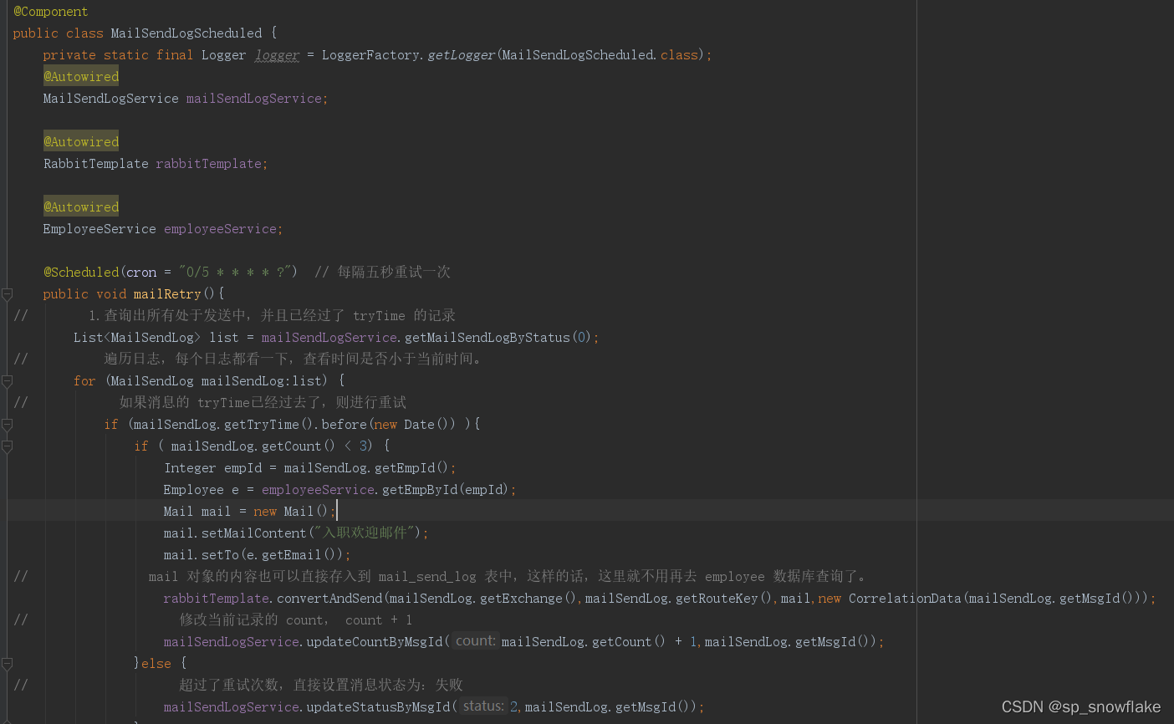Screen dimensions: 1174x724
Task: Click the comment 修改当前记录的 count
Action: [296, 620]
